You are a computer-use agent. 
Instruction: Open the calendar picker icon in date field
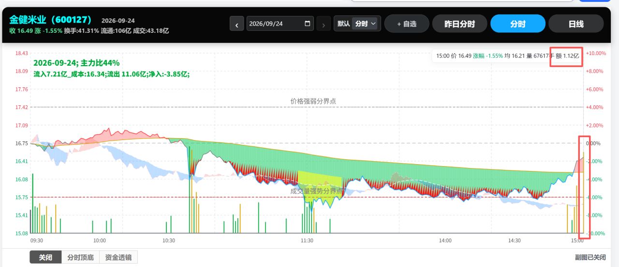pos(308,24)
